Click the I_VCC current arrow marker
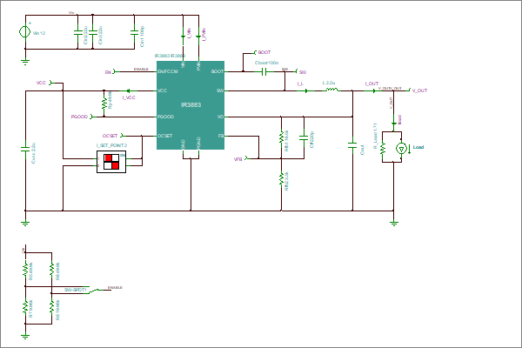The width and height of the screenshot is (522, 348). point(129,90)
